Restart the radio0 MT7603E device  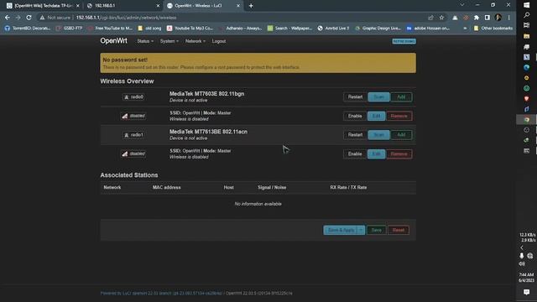pyautogui.click(x=355, y=97)
